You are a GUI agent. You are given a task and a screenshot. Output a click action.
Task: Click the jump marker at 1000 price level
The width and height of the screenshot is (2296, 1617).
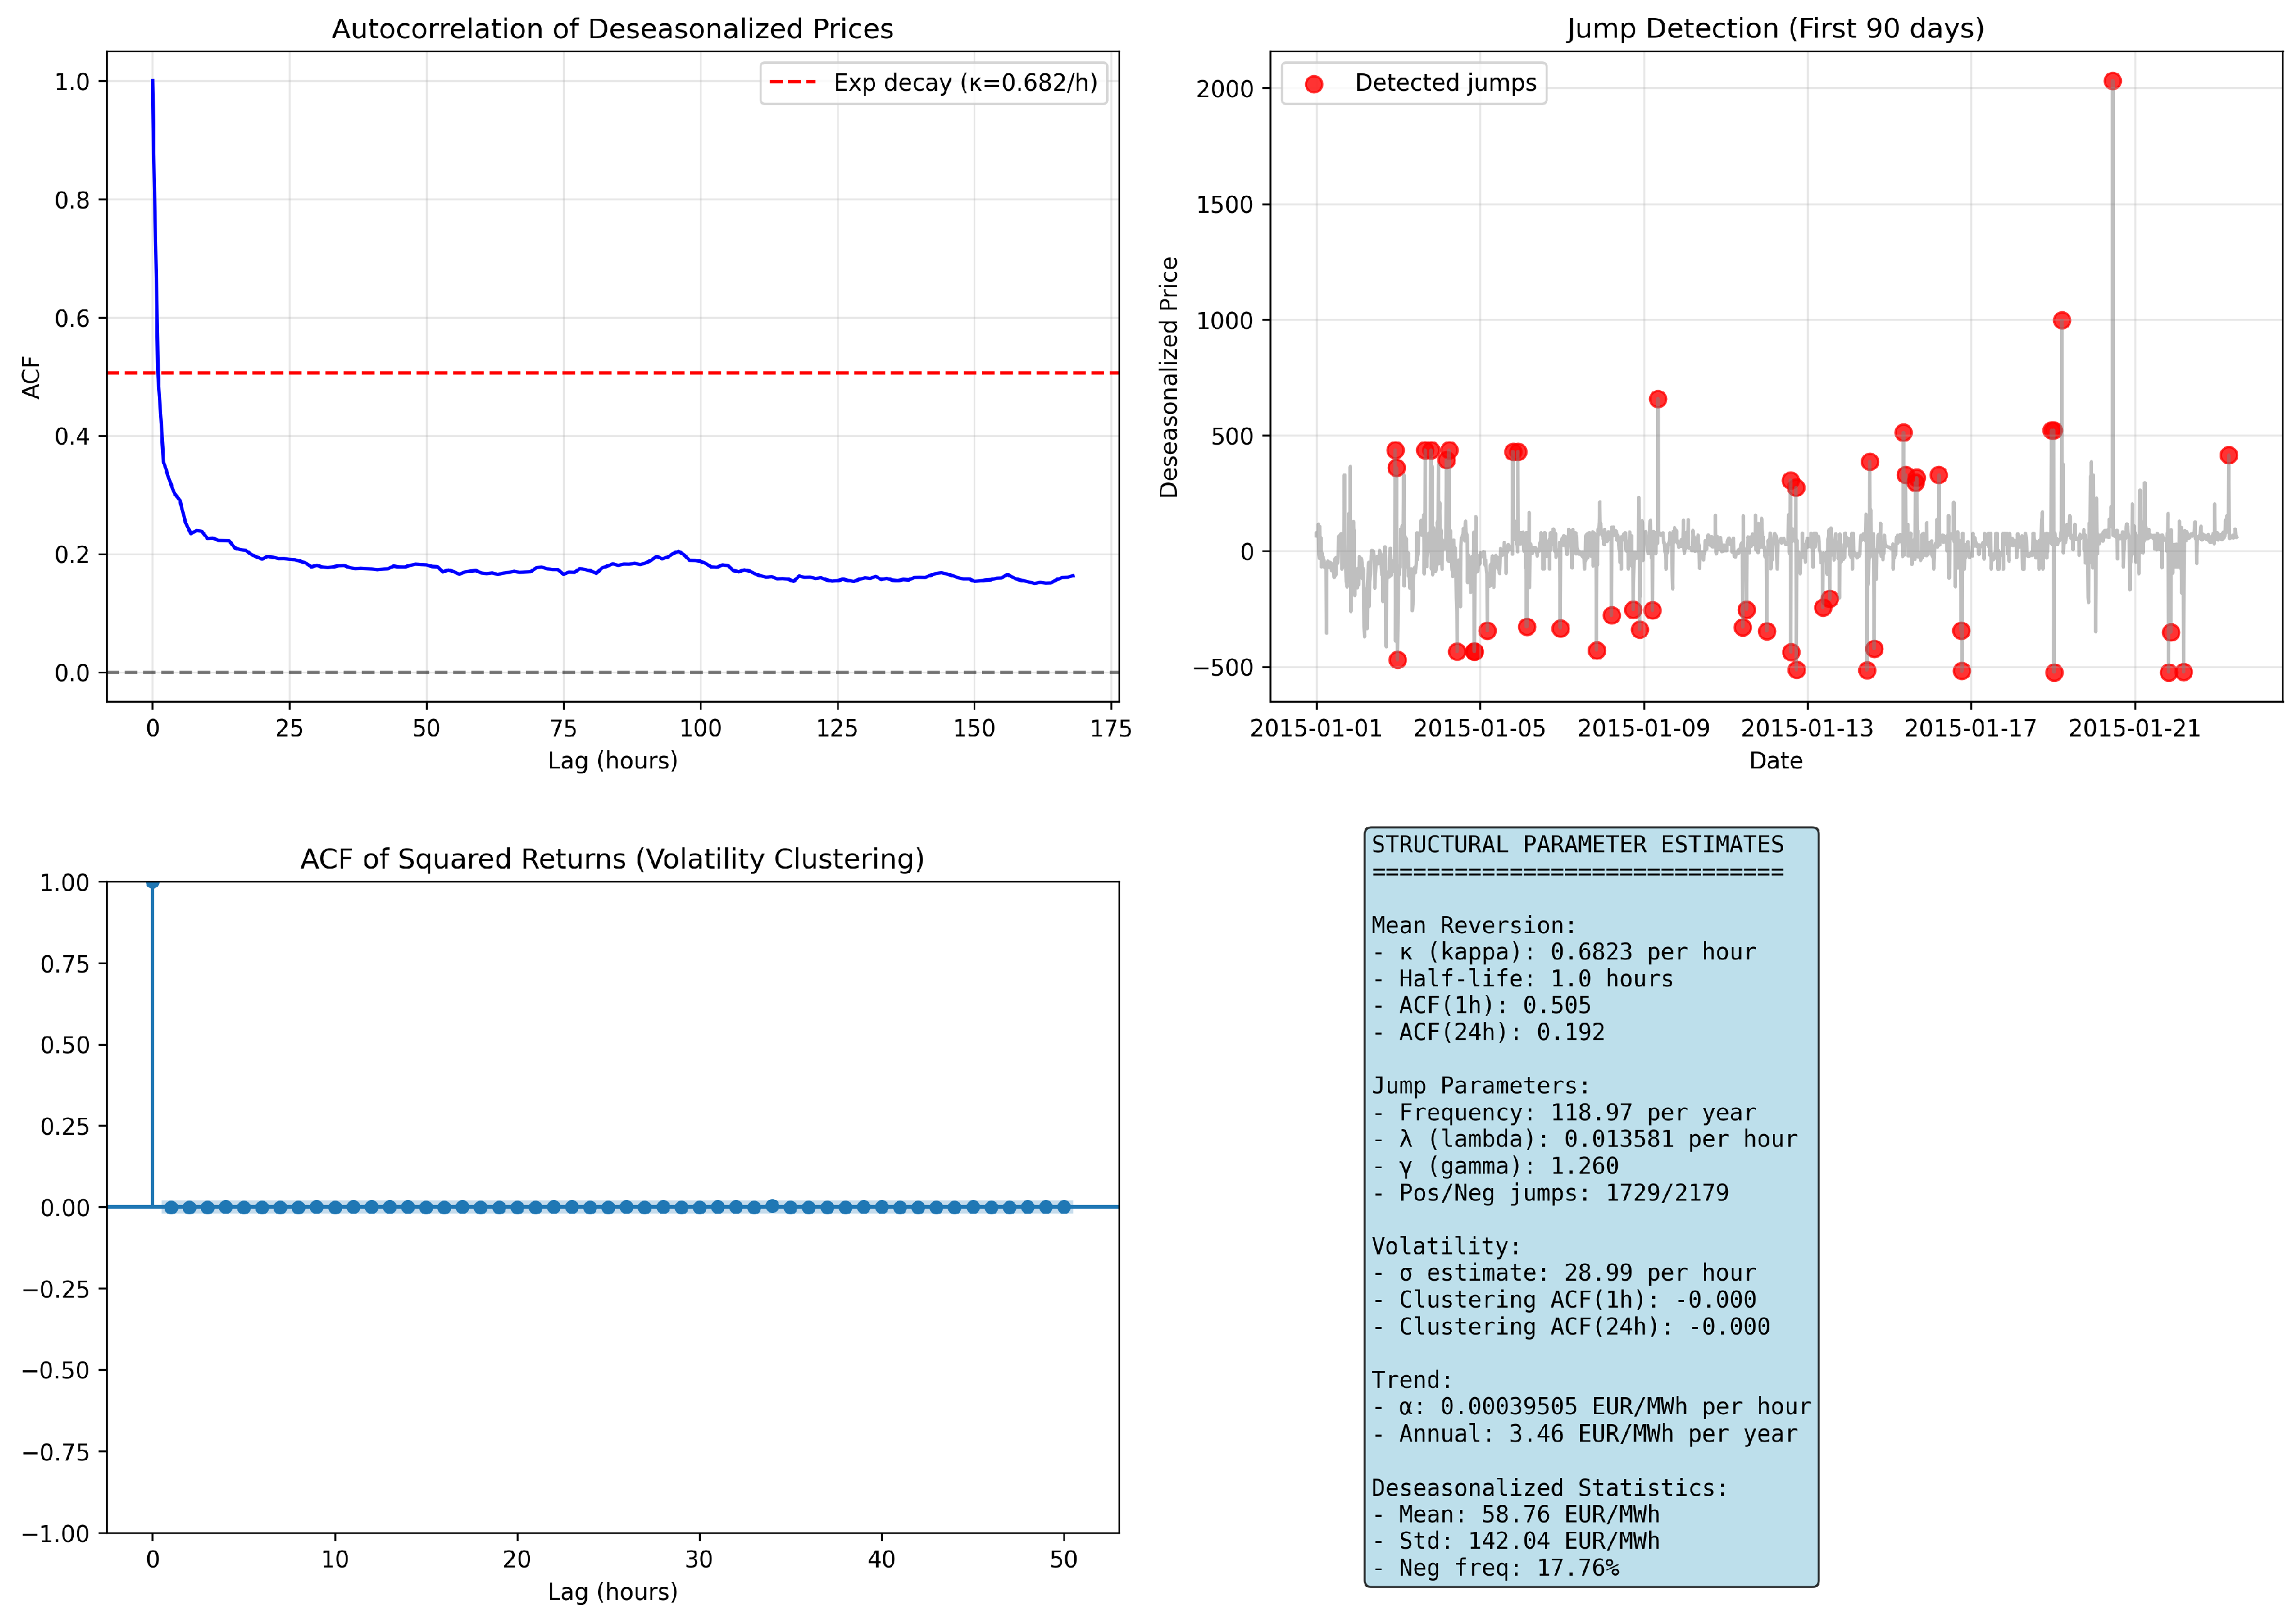pyautogui.click(x=2061, y=320)
